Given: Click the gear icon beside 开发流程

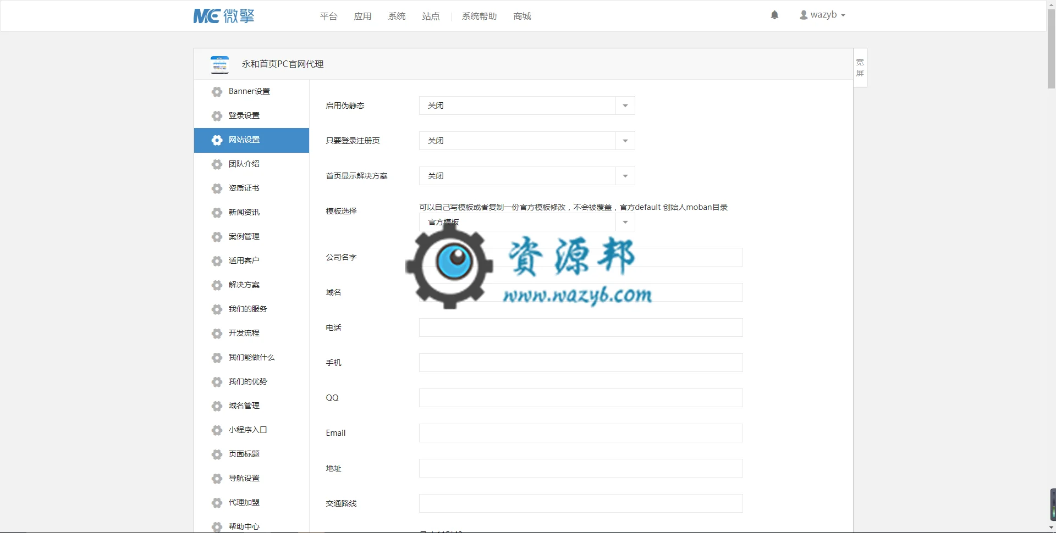Looking at the screenshot, I should tap(217, 334).
